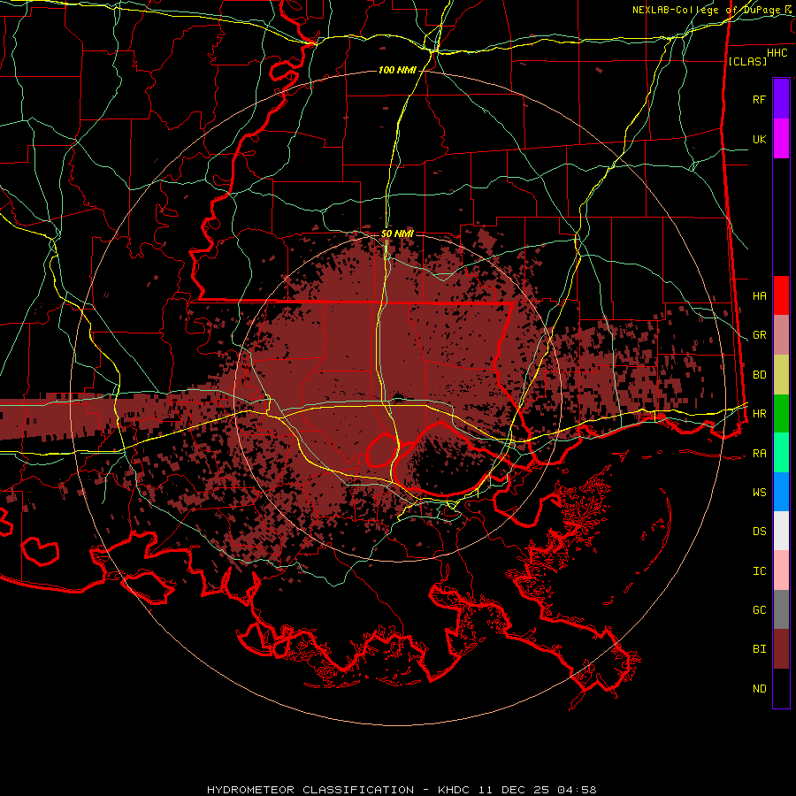Click the Hydrometeor Classification KHDC title text

(402, 790)
